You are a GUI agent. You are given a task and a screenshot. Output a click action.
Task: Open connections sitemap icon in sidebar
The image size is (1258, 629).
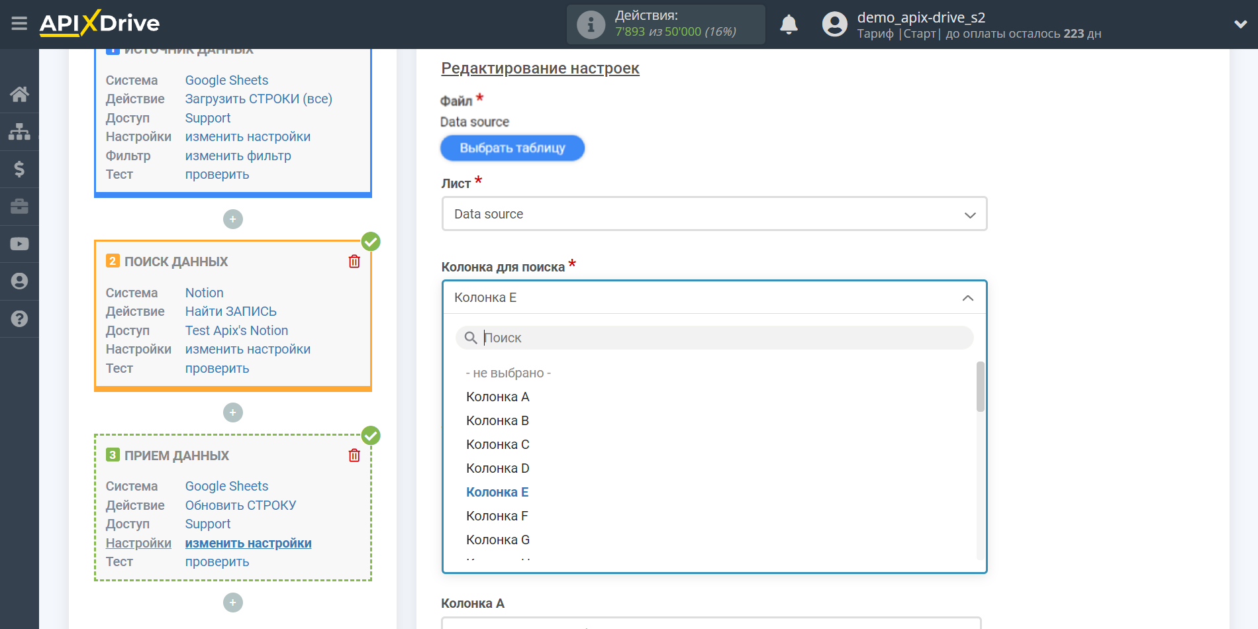(19, 132)
